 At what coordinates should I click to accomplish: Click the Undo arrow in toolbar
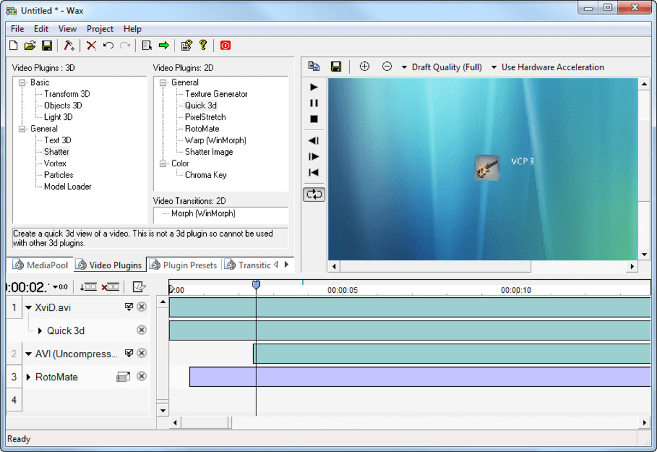[x=108, y=45]
